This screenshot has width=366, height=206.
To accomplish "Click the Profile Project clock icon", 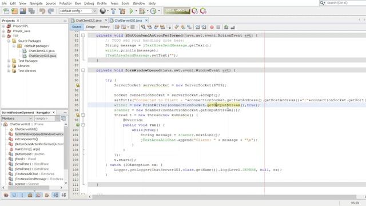I will click(x=153, y=11).
